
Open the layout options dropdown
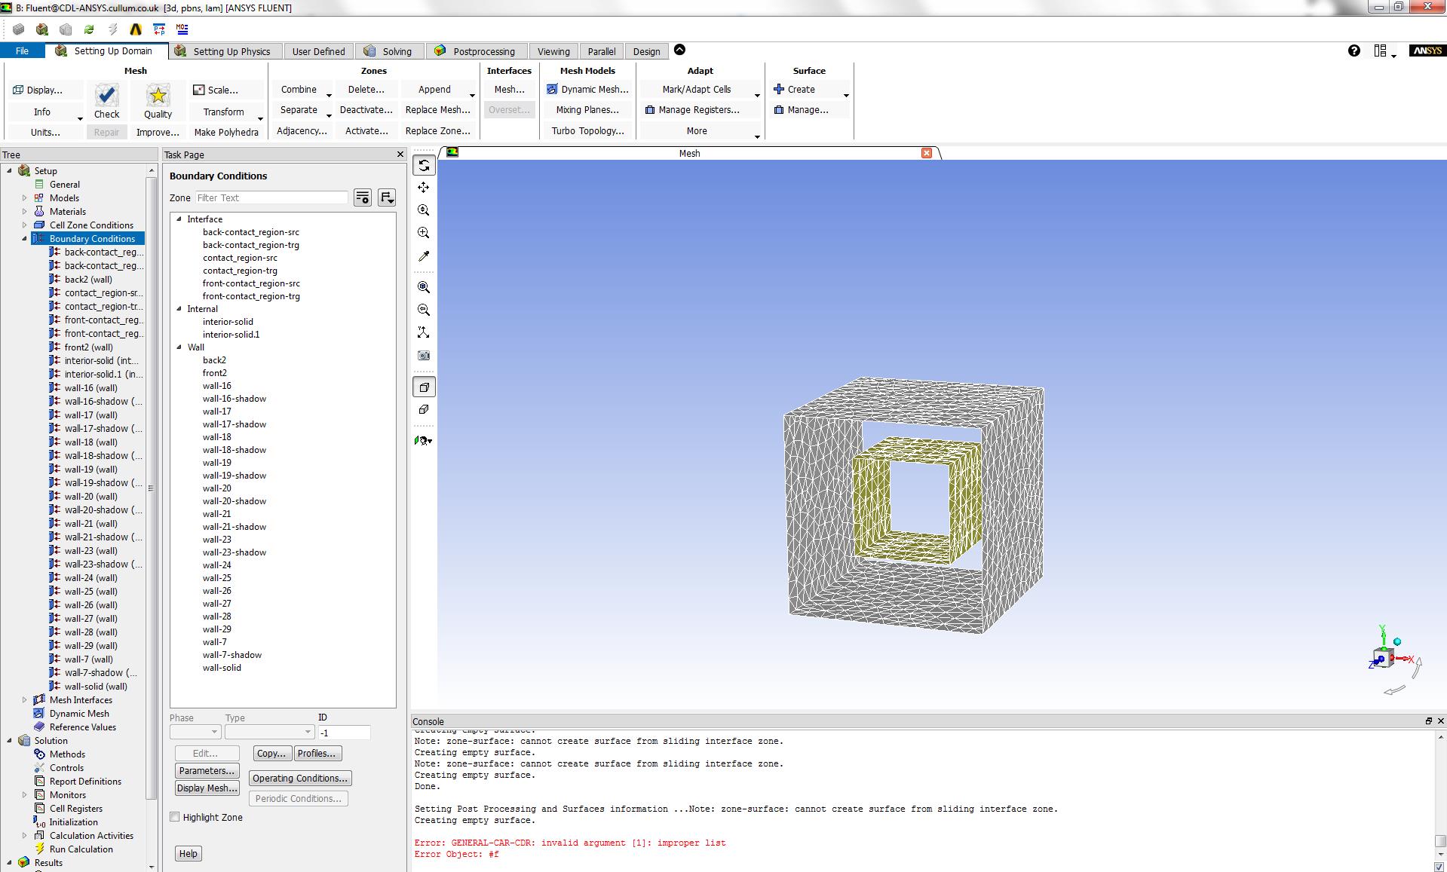pyautogui.click(x=1384, y=51)
